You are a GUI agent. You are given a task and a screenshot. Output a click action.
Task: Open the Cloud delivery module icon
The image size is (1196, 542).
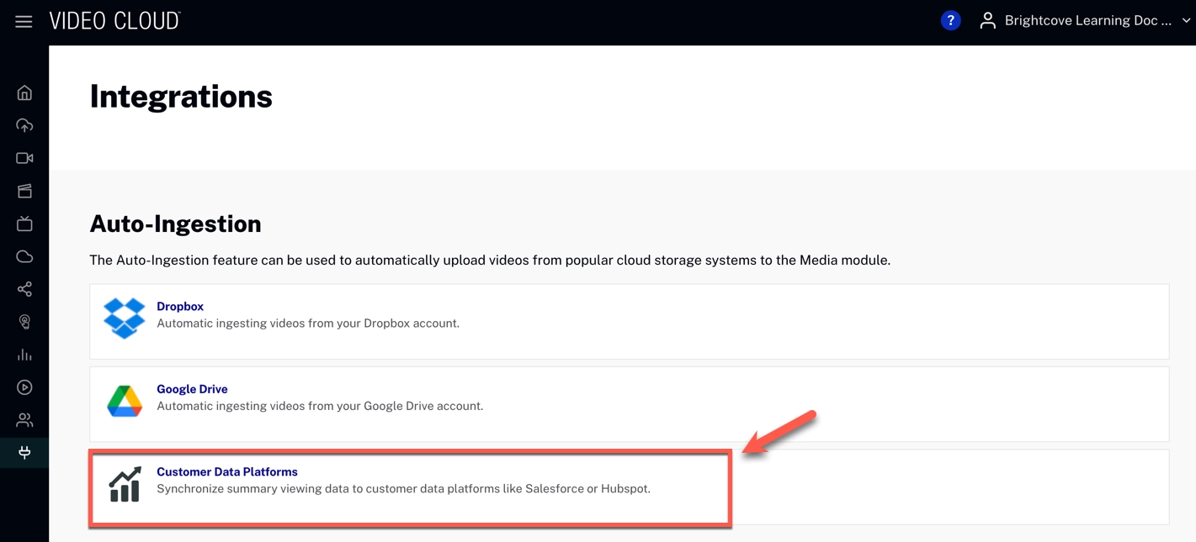click(24, 256)
